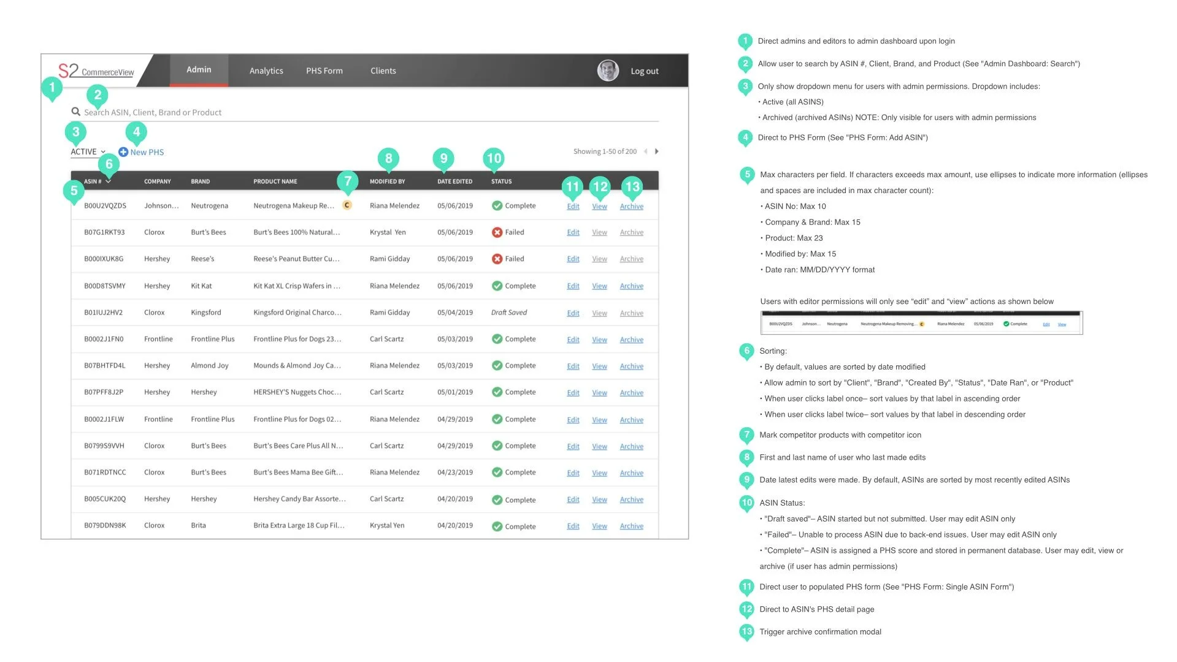This screenshot has height=662, width=1177.
Task: Archive the B00U2VQZDS Neutrogena row
Action: click(631, 207)
